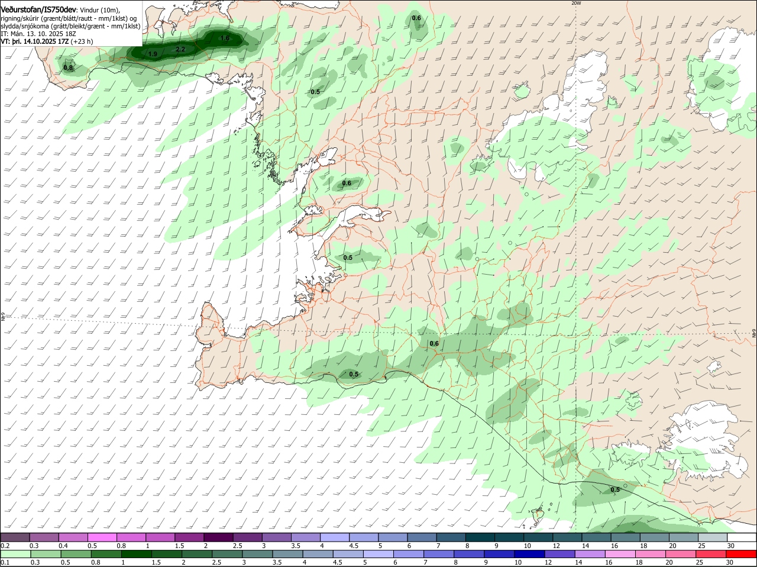Click the 1.6 precipitation value on the map
The width and height of the screenshot is (757, 567).
point(225,38)
